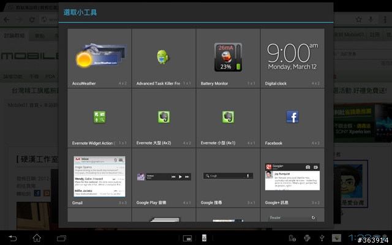Open the USB notification icon
Screen dimensions: 392x245
coord(322,238)
